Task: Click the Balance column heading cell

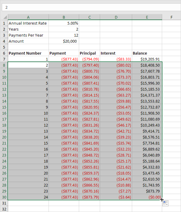Action: (147, 53)
